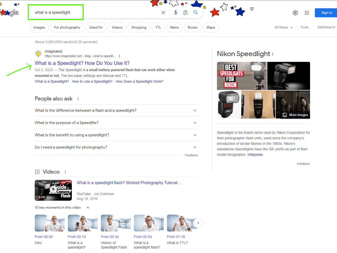Click the Sign in button
Image resolution: width=337 pixels, height=253 pixels.
click(326, 13)
